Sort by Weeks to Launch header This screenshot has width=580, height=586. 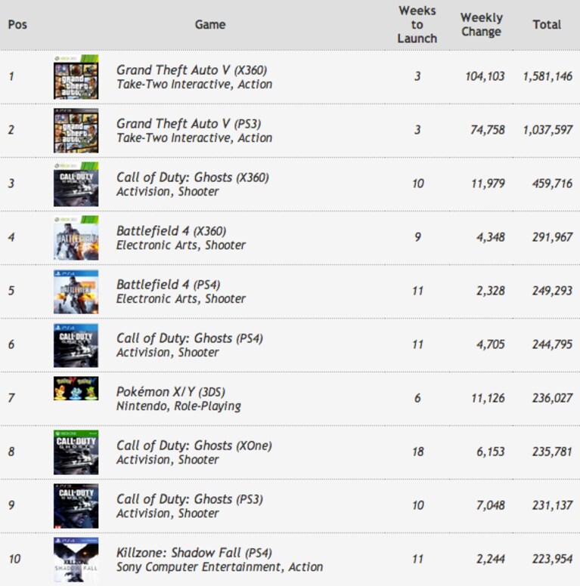(417, 25)
